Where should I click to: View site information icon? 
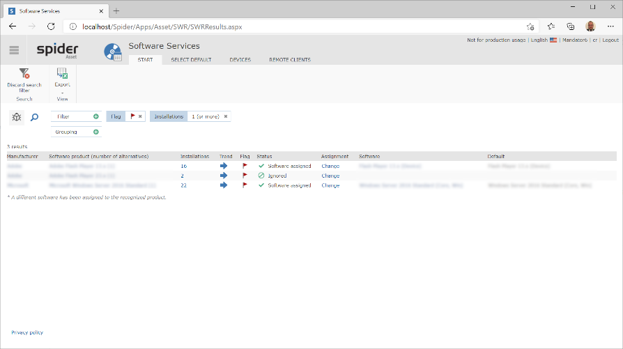point(73,26)
